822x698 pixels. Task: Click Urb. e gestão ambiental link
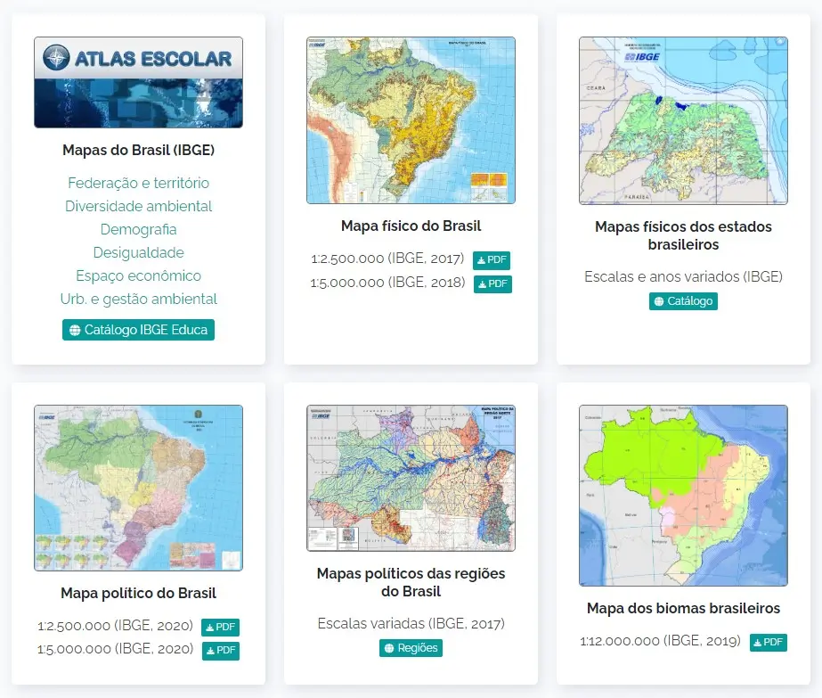tap(138, 299)
